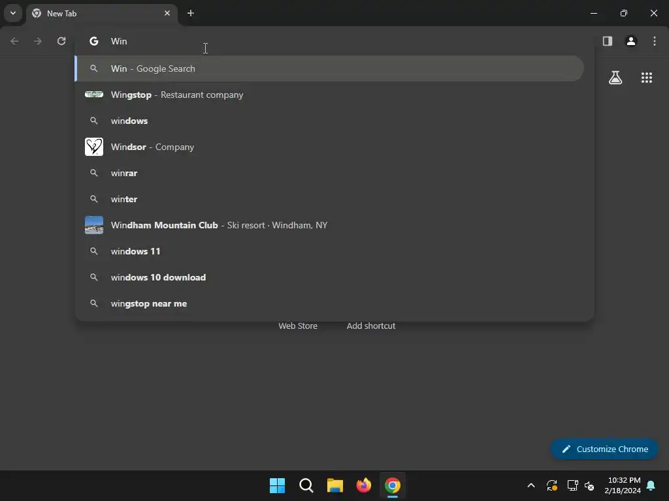Select Win - Google Search suggestion
The image size is (669, 501).
pyautogui.click(x=329, y=68)
